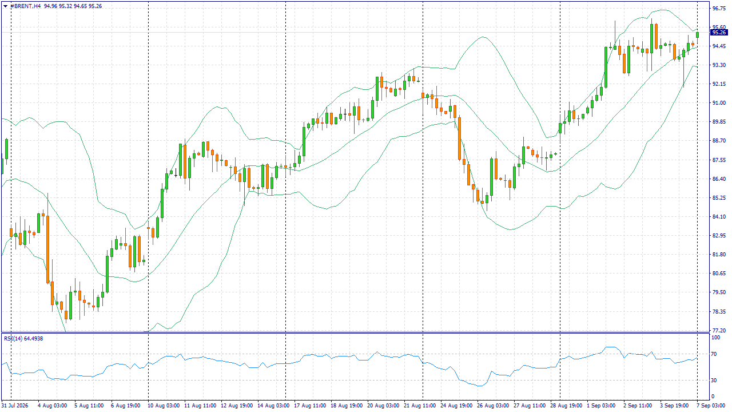Screen dimensions: 732x412
Task: Select the 14 Aug 03:00 time label
Action: pos(273,405)
